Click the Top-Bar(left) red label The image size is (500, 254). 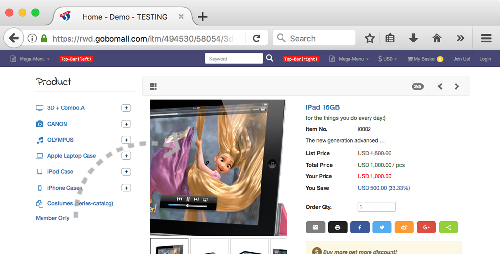click(76, 59)
